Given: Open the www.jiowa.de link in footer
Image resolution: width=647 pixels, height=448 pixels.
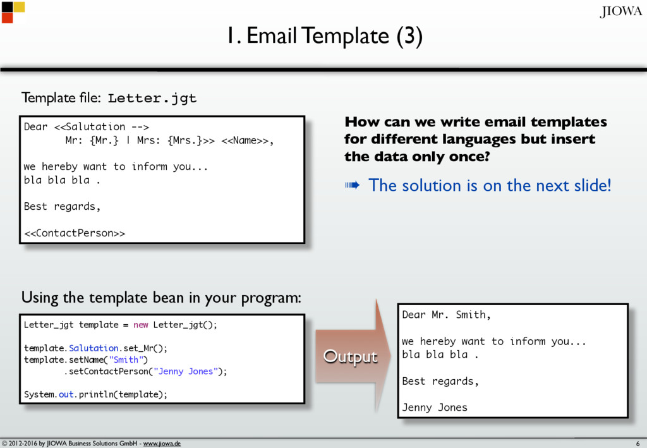Looking at the screenshot, I should coord(162,444).
